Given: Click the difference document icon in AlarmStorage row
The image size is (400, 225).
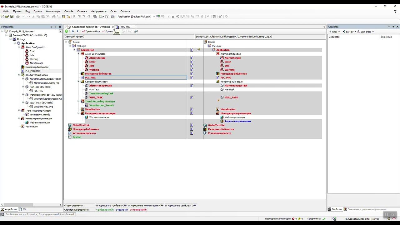Looking at the screenshot, I should point(192,58).
